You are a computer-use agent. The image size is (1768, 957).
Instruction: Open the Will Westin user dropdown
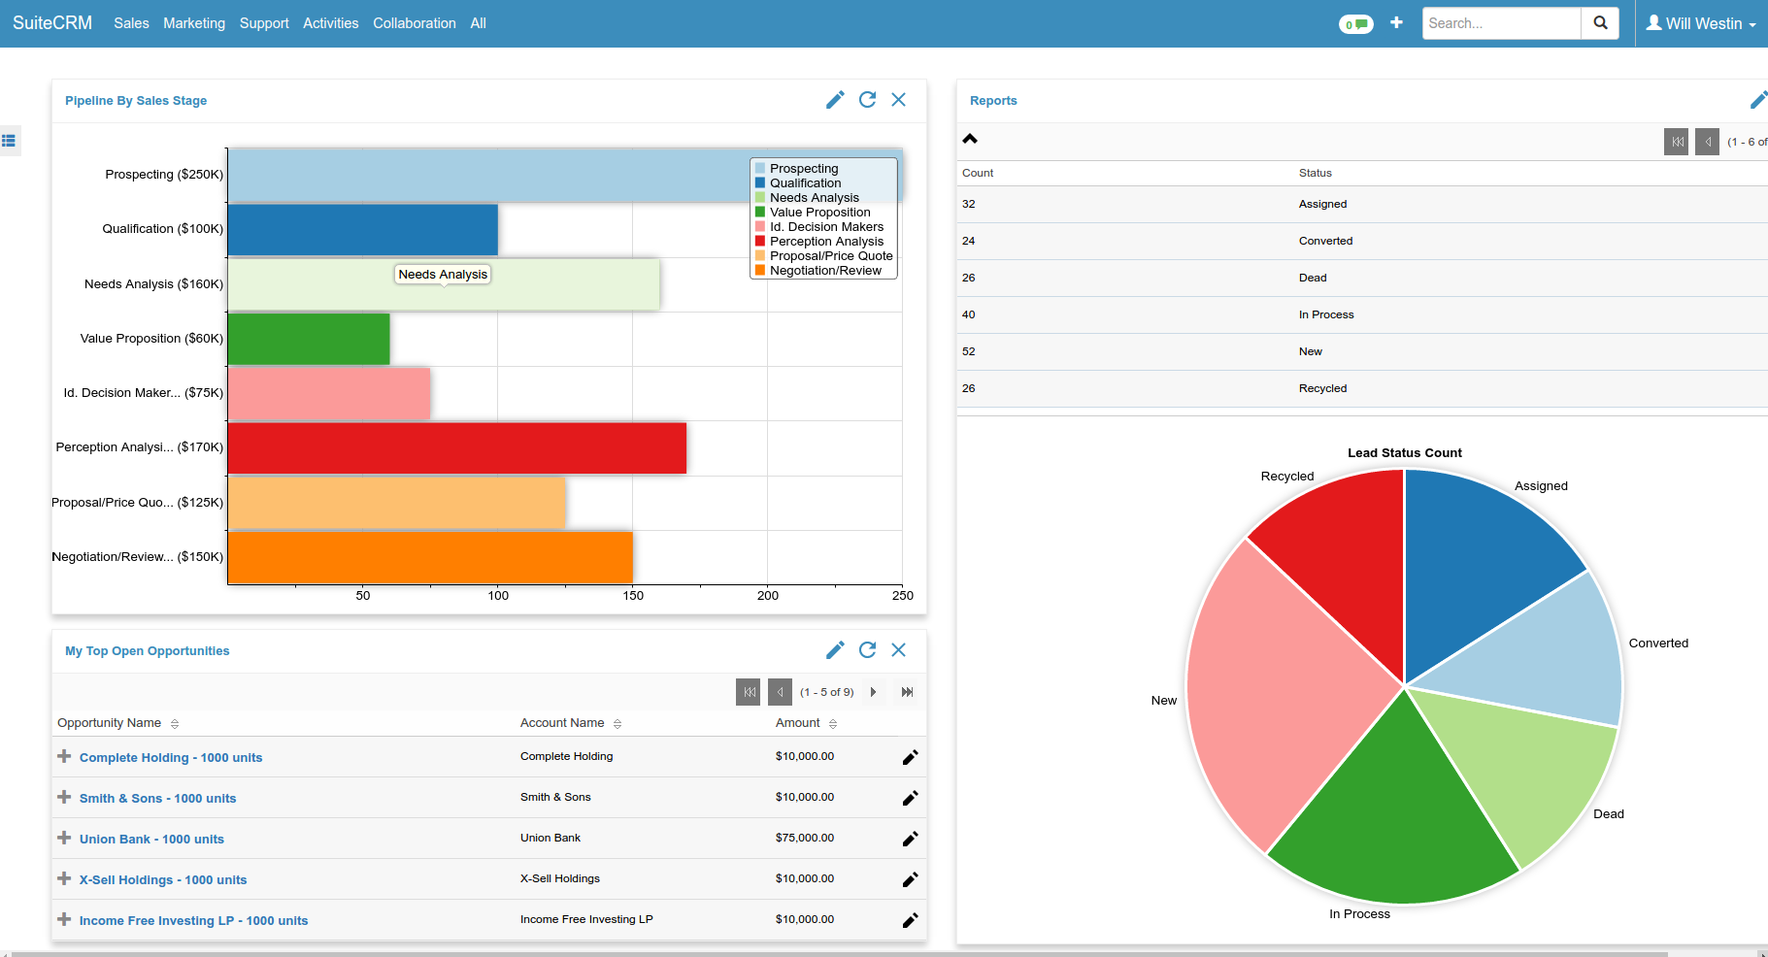click(1702, 23)
